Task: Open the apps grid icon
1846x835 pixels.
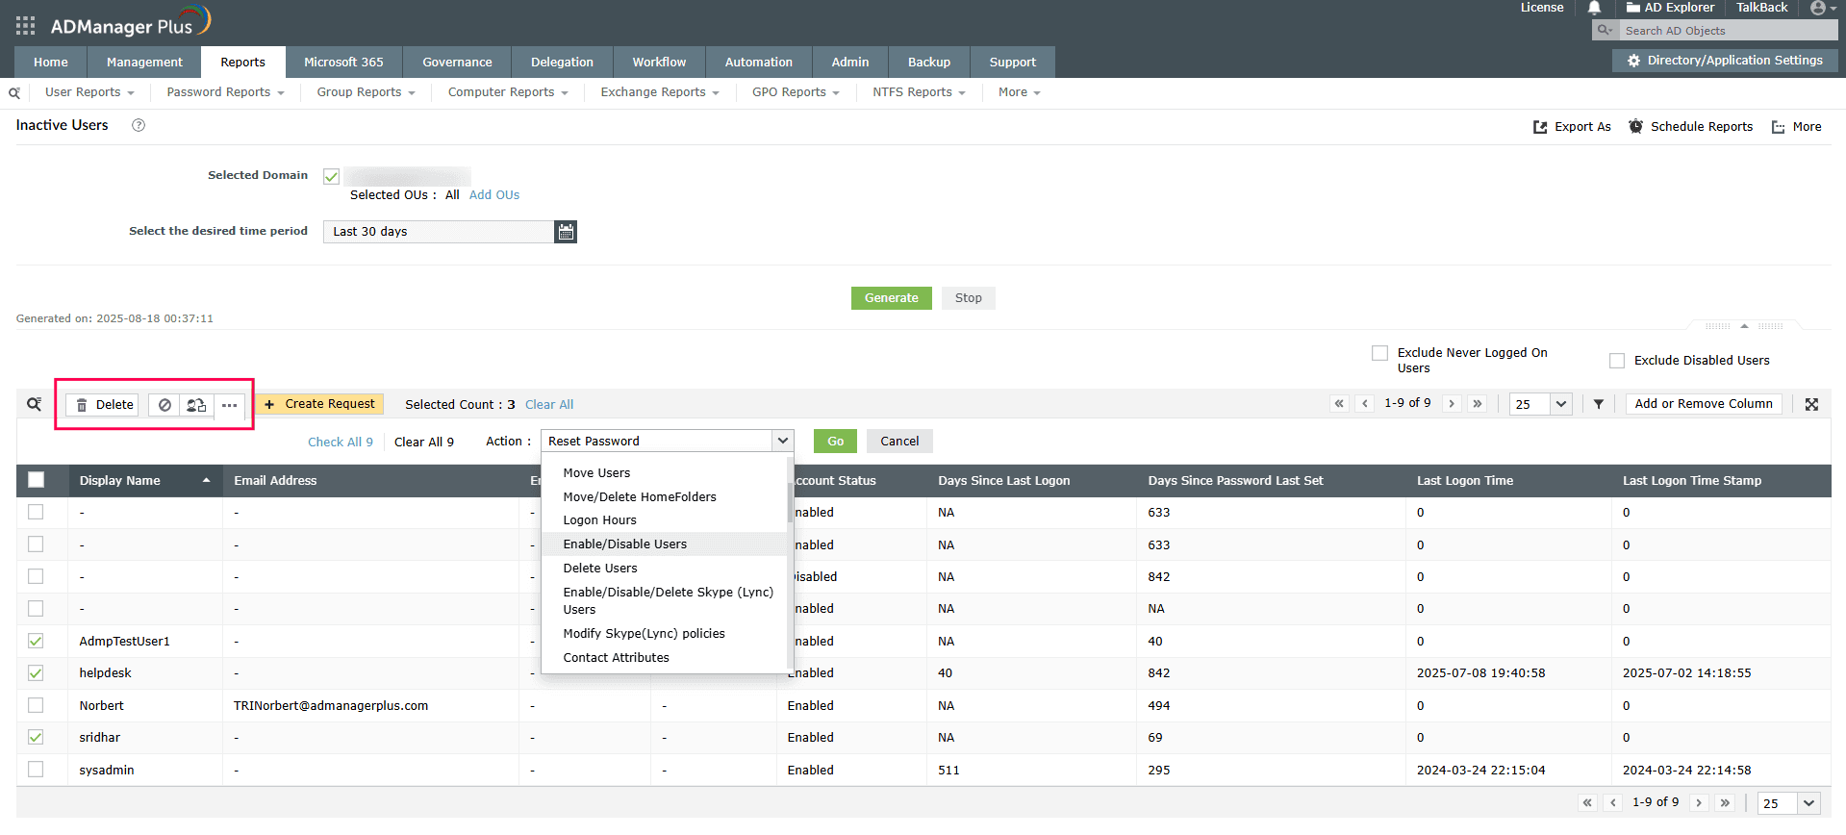Action: 26,26
